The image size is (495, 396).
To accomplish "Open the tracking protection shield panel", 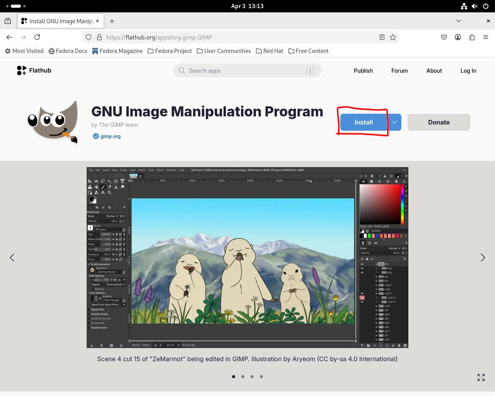I will [x=89, y=37].
